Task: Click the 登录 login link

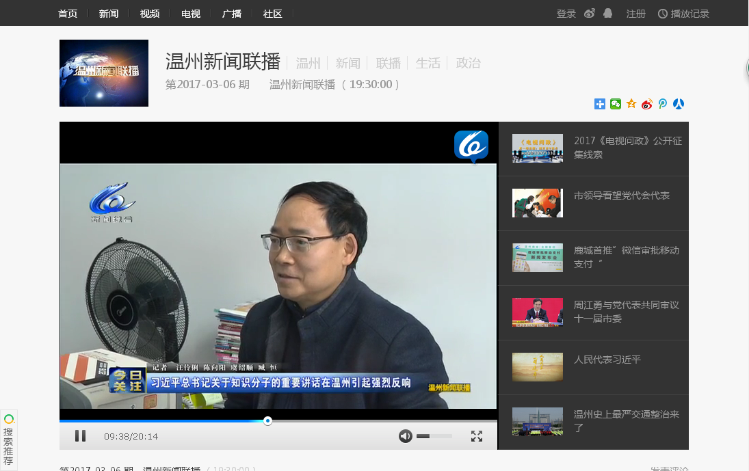Action: click(566, 14)
